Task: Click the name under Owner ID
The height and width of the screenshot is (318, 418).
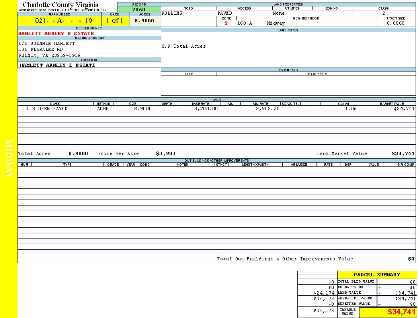Action: 58,65
